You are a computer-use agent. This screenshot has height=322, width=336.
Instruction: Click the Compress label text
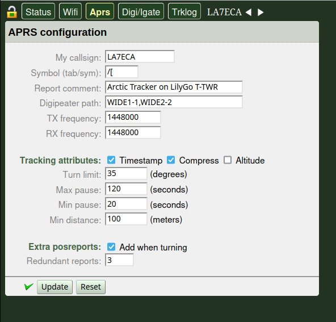(199, 160)
